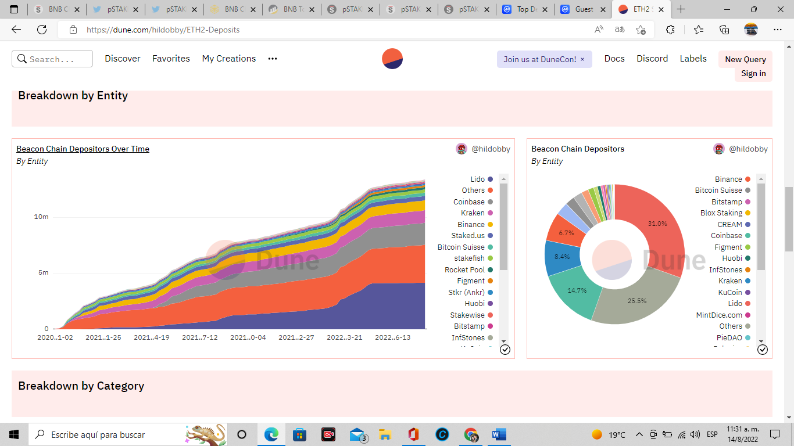Toggle Blox Staking in pie chart legend

[725, 213]
